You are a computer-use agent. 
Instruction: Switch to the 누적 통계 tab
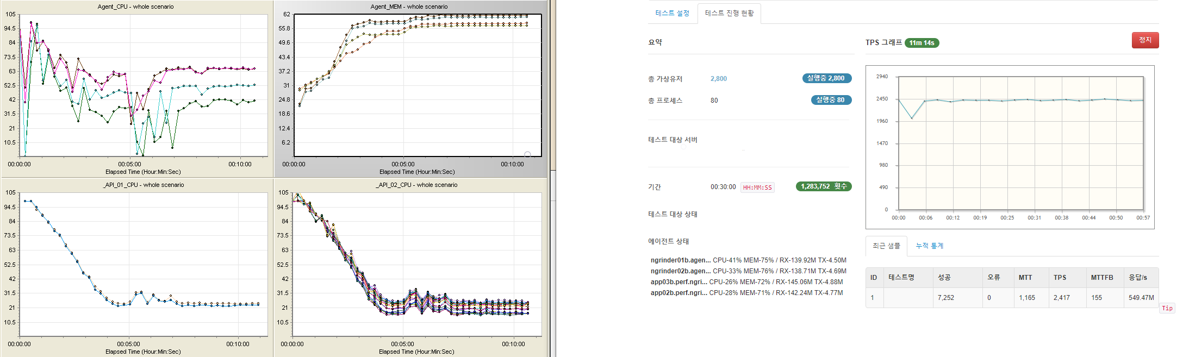pos(929,246)
